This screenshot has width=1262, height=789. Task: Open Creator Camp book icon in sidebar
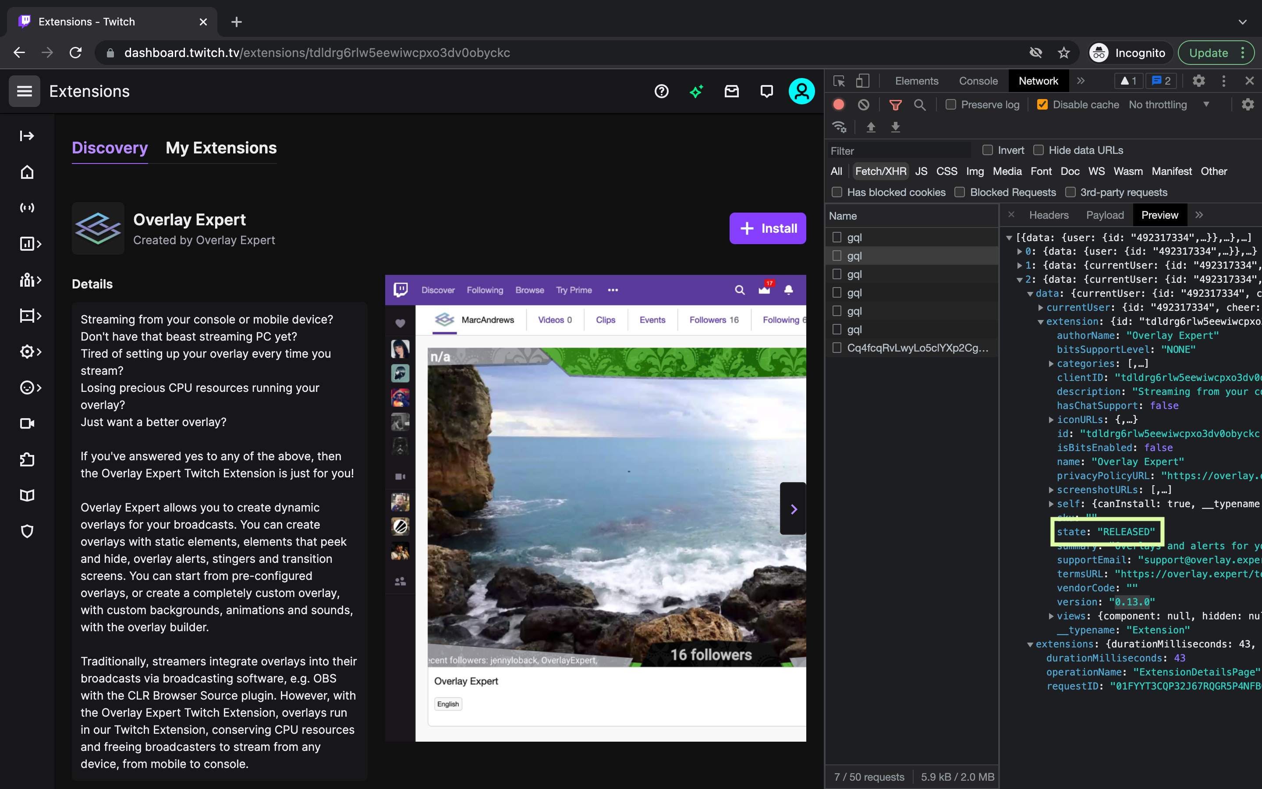click(27, 495)
